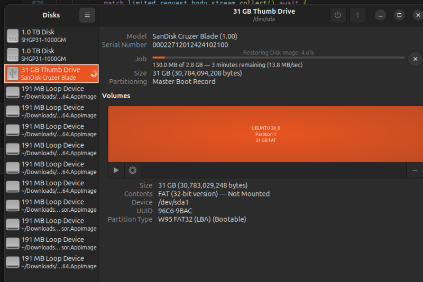
Task: Select the UBUNTU 24_0 Partition 1 volume block
Action: [x=265, y=134]
